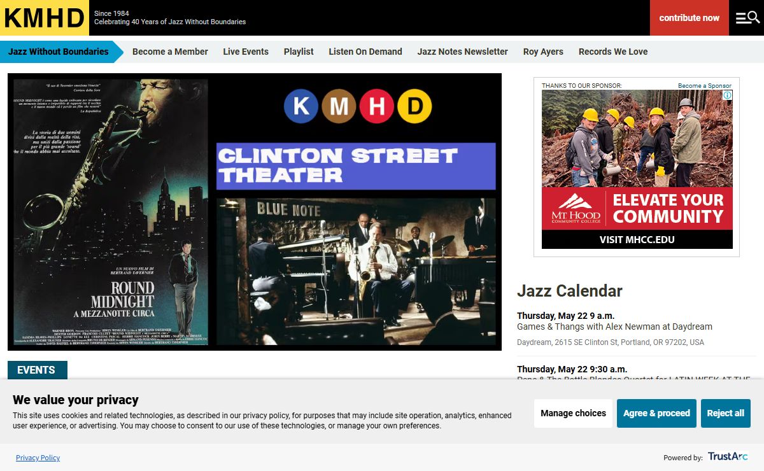Viewport: 764px width, 471px height.
Task: Click Agree & proceed button
Action: pyautogui.click(x=656, y=413)
